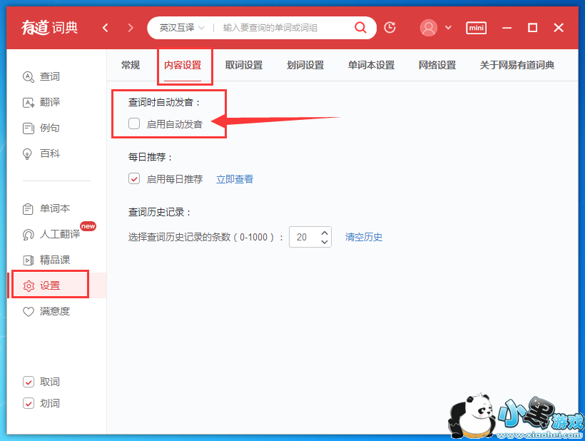Click the Youdao dictionary logo

coord(50,28)
